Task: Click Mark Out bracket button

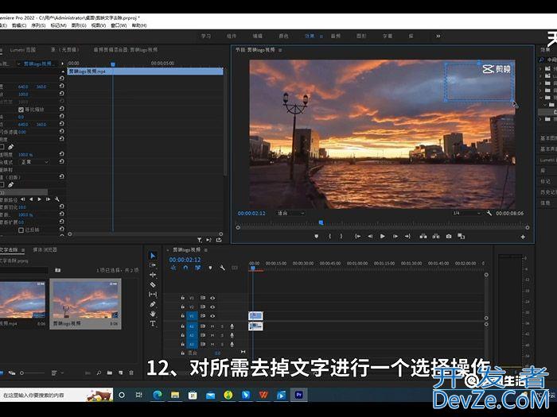Action: click(x=341, y=236)
